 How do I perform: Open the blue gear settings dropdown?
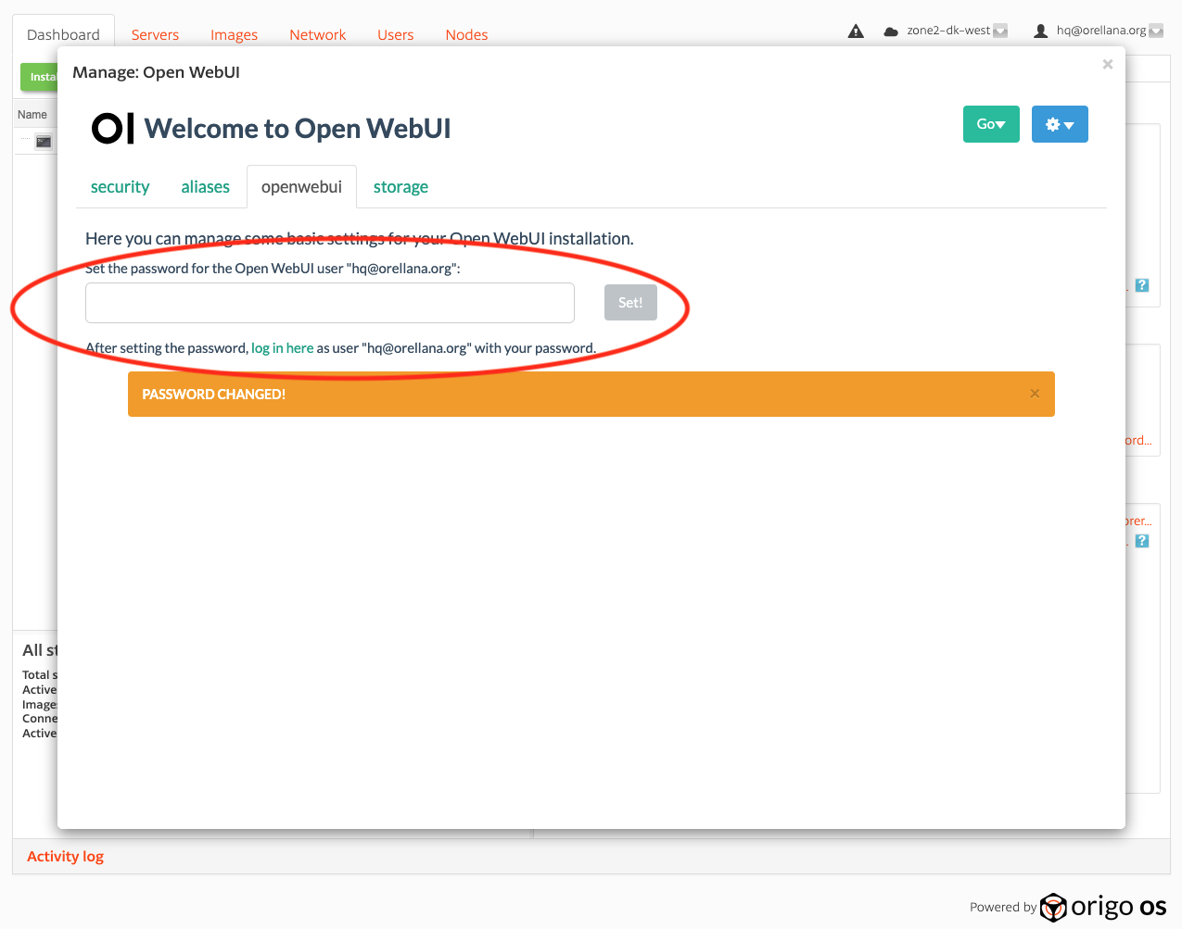1060,124
